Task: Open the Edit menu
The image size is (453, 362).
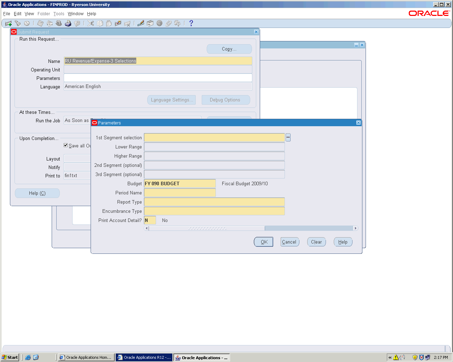Action: (18, 14)
